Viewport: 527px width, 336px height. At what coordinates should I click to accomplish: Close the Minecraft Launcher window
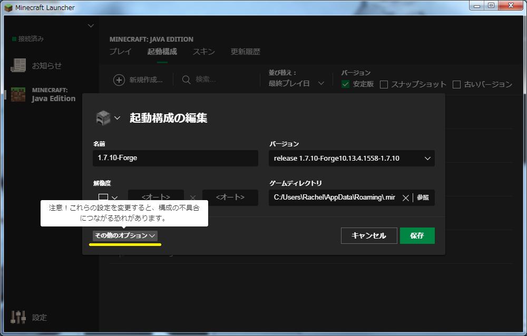[511, 5]
